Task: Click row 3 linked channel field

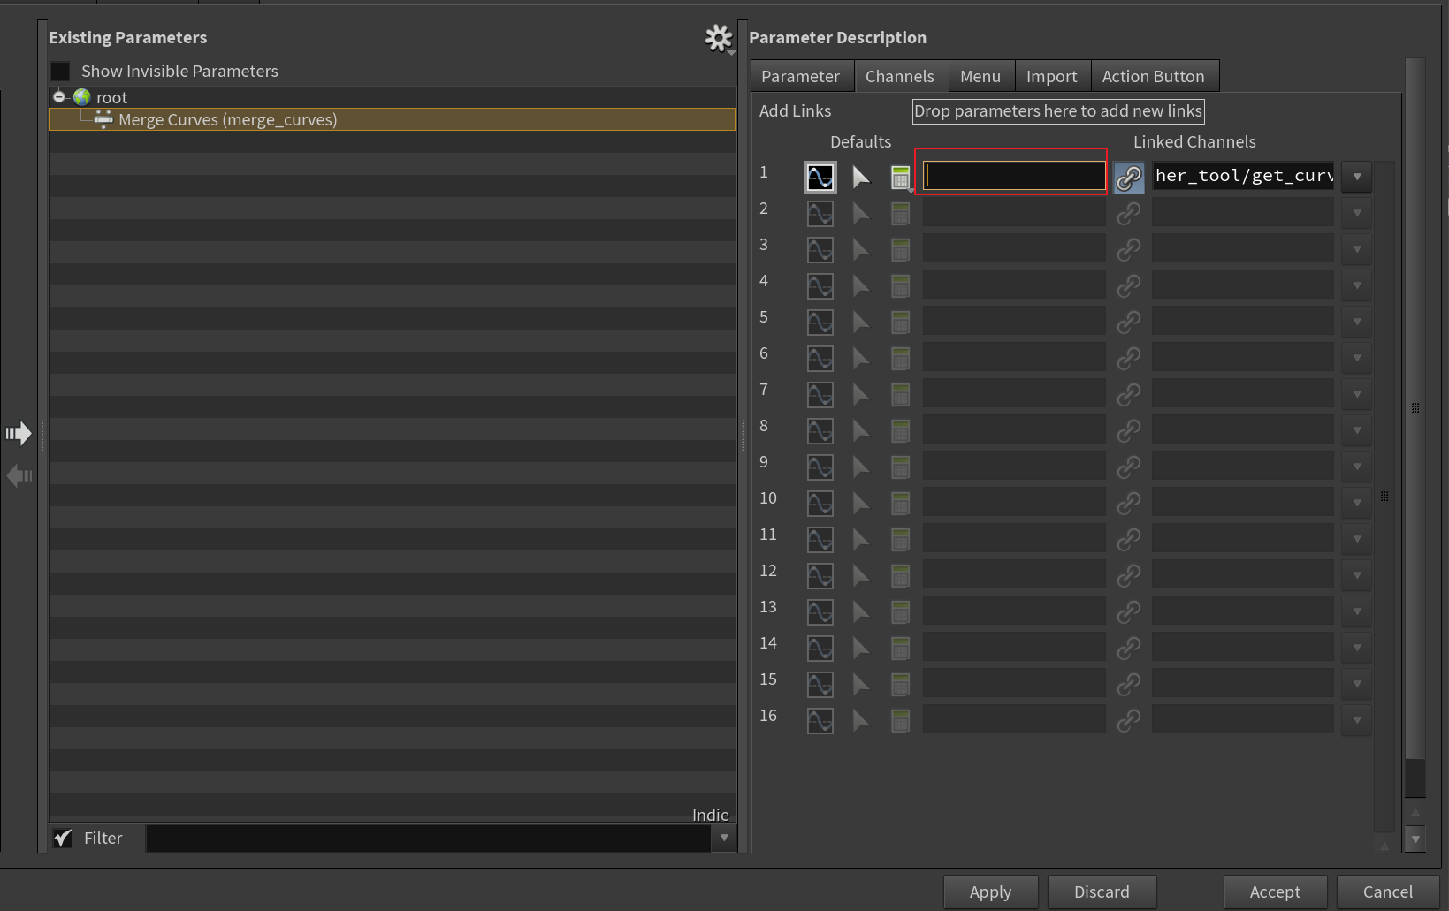Action: [x=1243, y=248]
